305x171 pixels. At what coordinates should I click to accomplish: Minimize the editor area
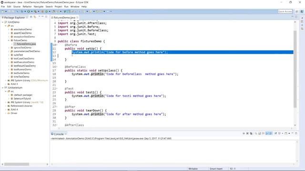click(292, 17)
